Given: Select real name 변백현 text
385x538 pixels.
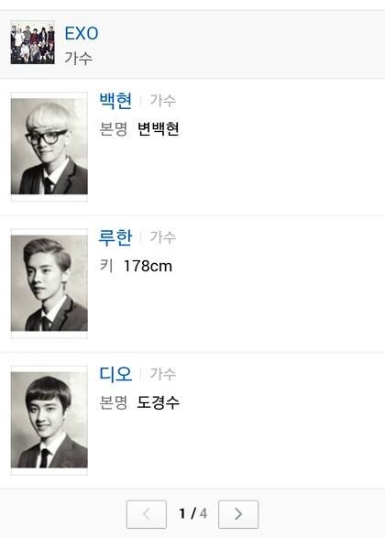Looking at the screenshot, I should 159,129.
